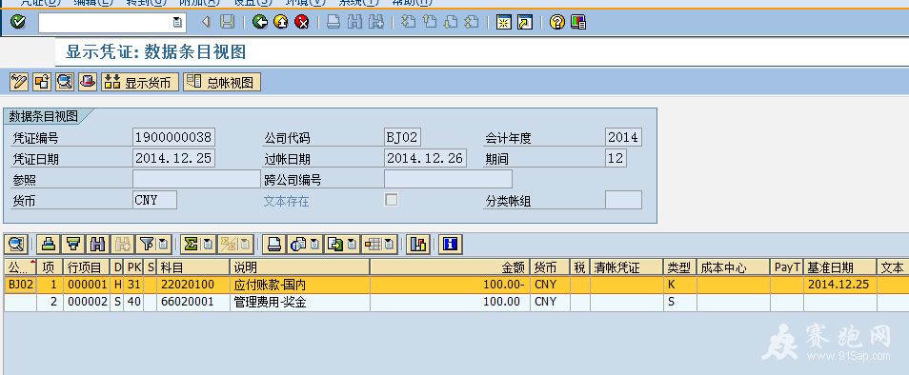Click the Choose Layout grid icon
Image resolution: width=909 pixels, height=375 pixels.
click(373, 245)
